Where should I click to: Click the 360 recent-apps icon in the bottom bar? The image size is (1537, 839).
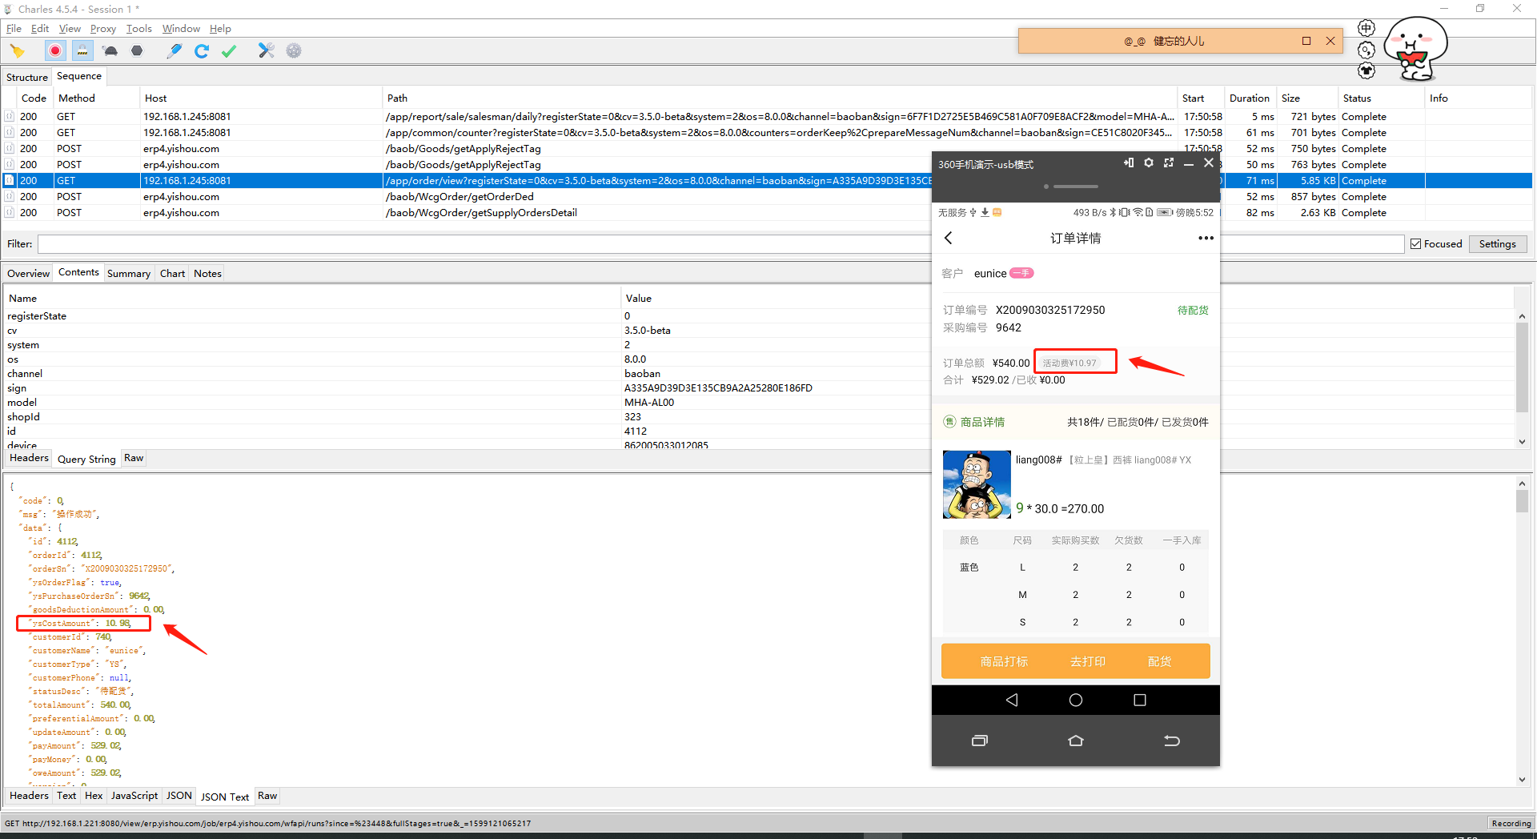pos(980,741)
